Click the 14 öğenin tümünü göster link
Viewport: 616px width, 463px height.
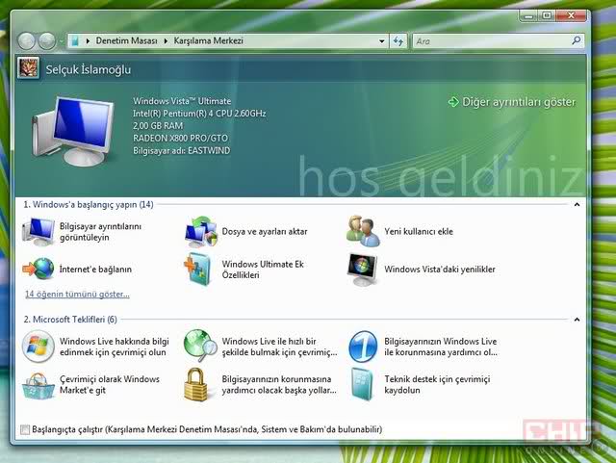tap(77, 294)
